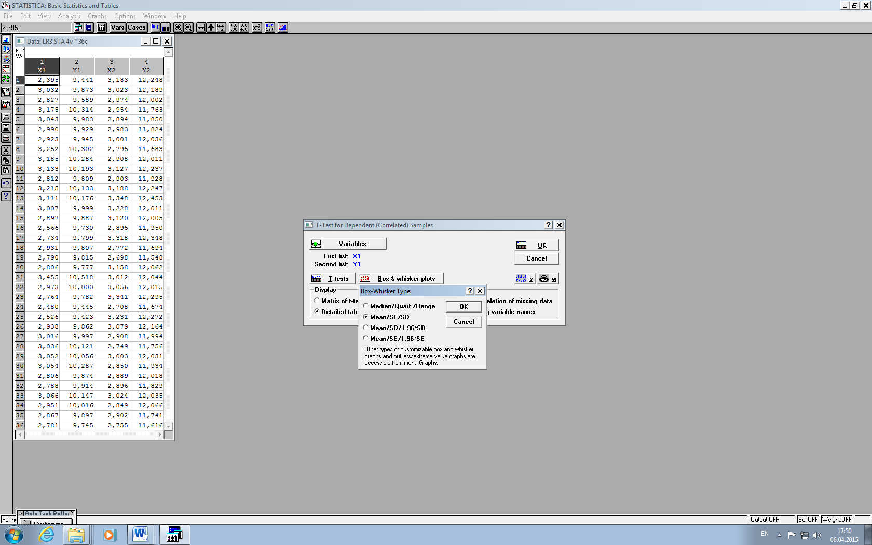Open the File menu
Screen dimensions: 872x545
[8, 16]
